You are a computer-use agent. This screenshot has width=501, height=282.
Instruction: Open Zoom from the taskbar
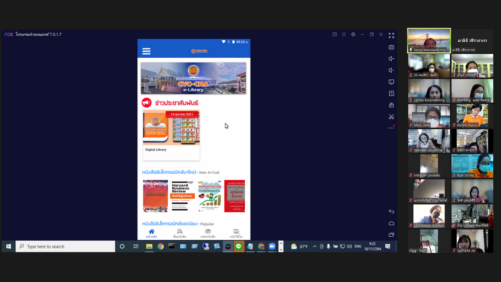click(272, 246)
